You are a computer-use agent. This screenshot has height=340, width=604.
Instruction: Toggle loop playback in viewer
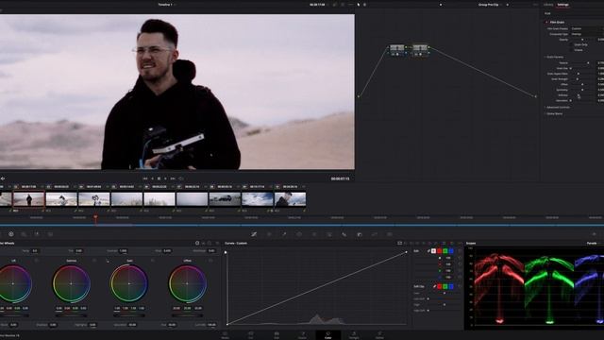tap(180, 178)
